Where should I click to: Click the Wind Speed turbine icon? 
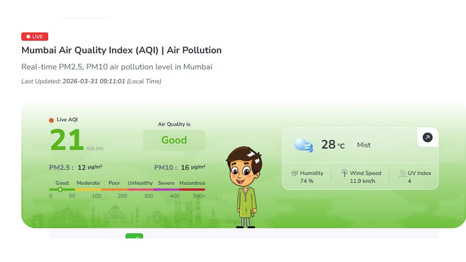pyautogui.click(x=344, y=173)
